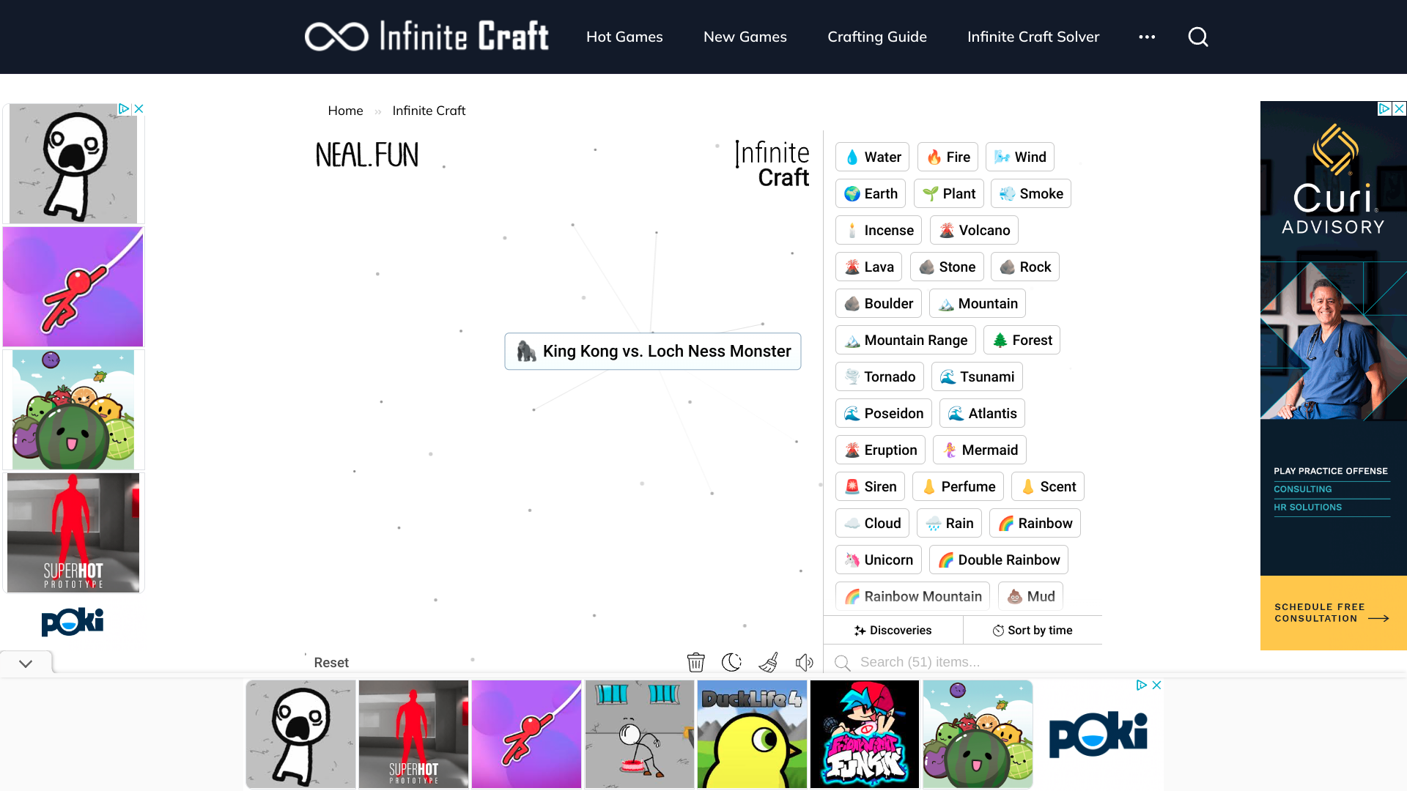Select the Boulder element
Image resolution: width=1407 pixels, height=791 pixels.
879,303
